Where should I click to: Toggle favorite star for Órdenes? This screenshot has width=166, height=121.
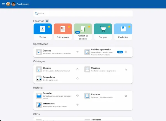[77, 52]
